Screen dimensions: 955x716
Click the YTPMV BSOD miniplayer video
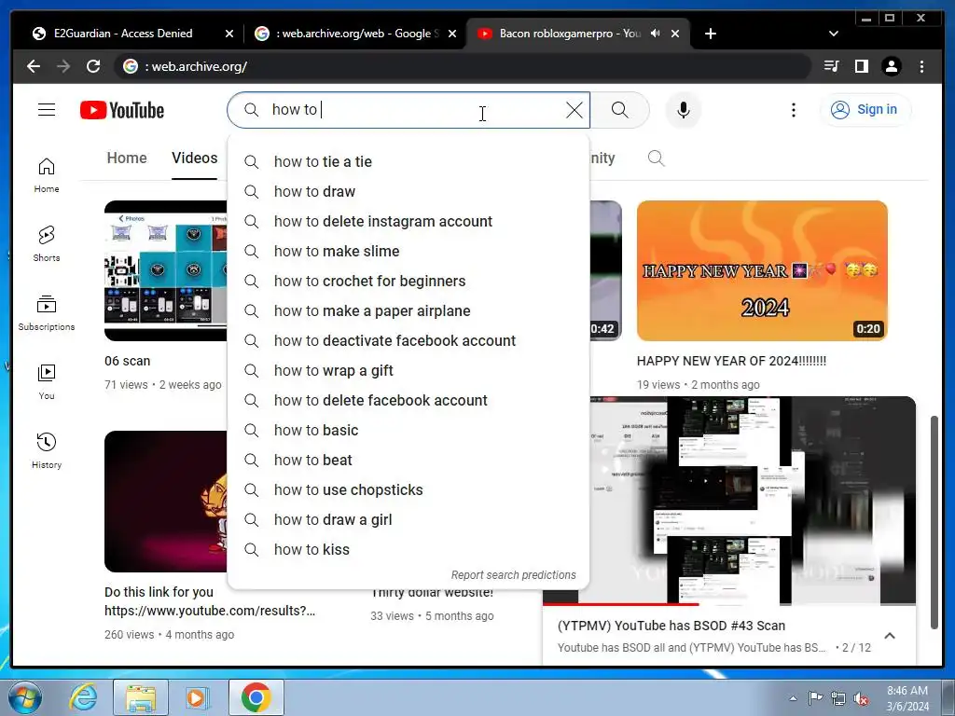[729, 500]
